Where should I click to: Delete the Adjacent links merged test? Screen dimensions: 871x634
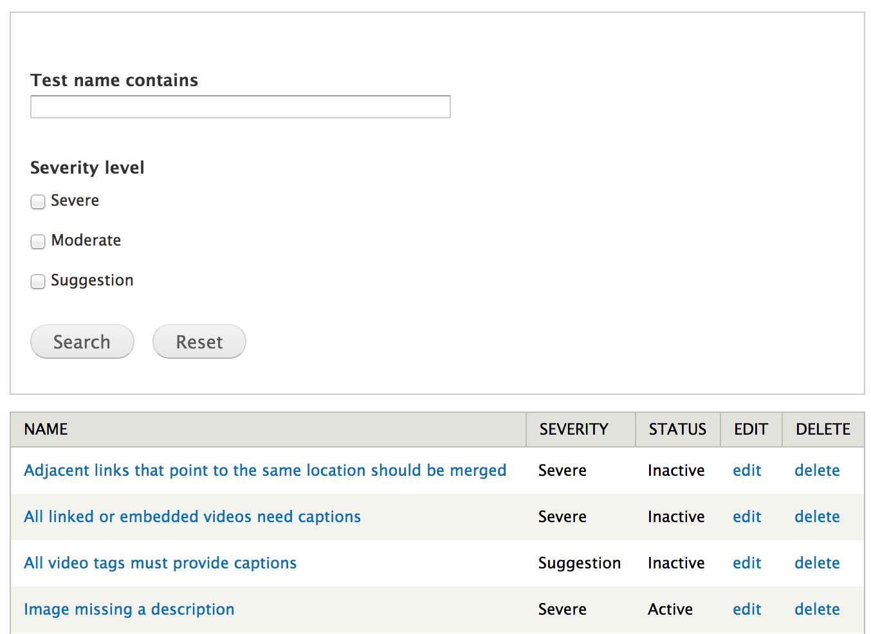pos(817,470)
